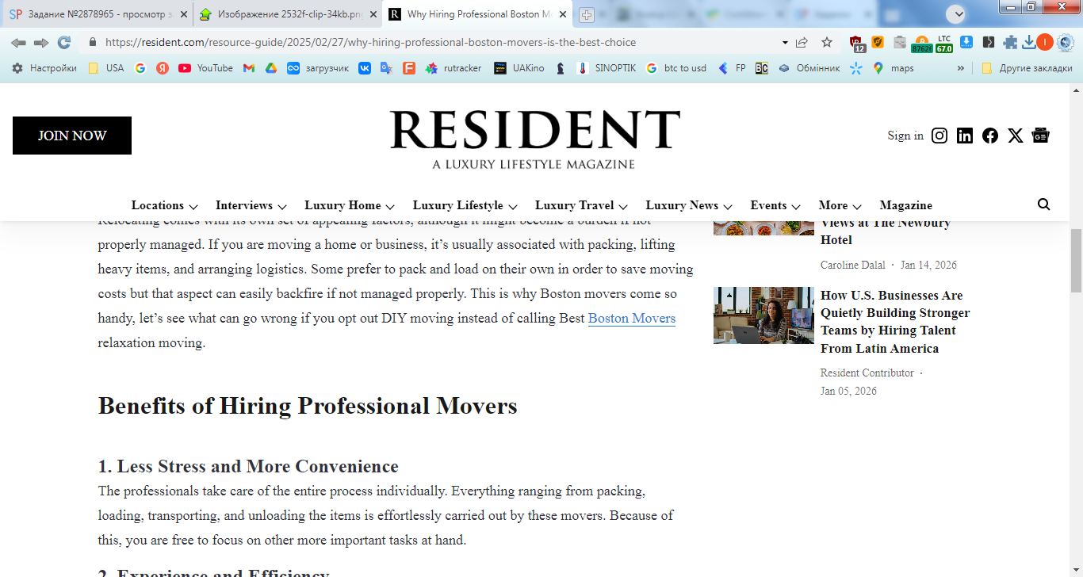The image size is (1083, 577).
Task: Open the YouTube bookmark
Action: tap(205, 68)
